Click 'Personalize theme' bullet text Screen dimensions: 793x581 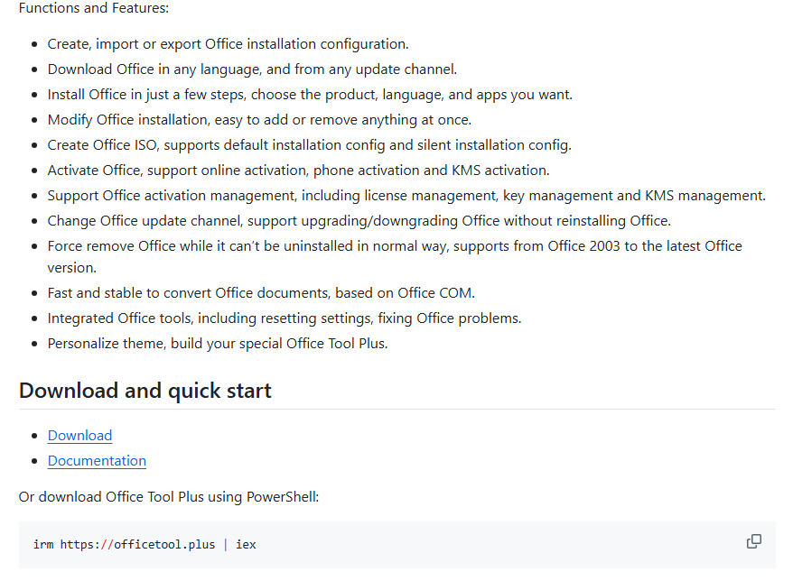218,344
